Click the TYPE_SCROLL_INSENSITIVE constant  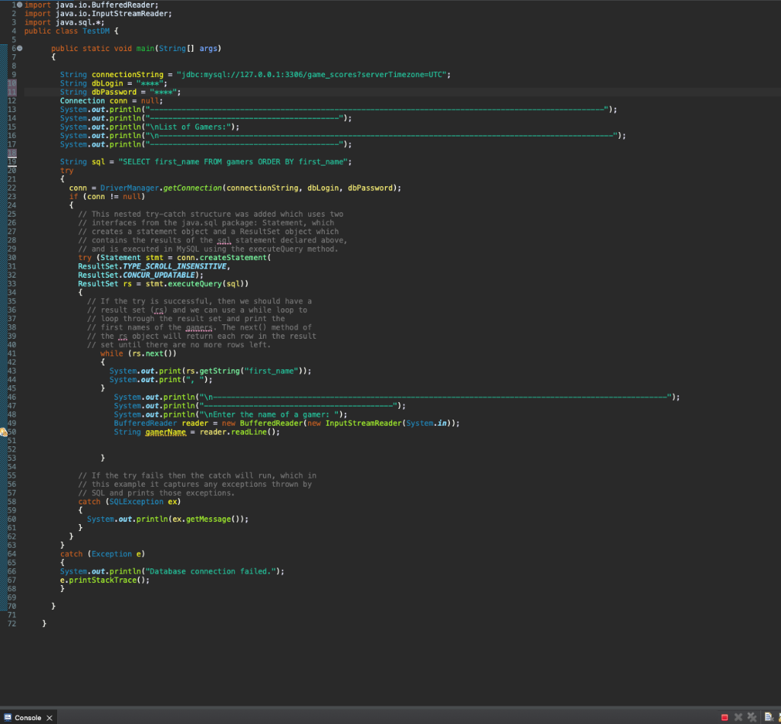[175, 266]
